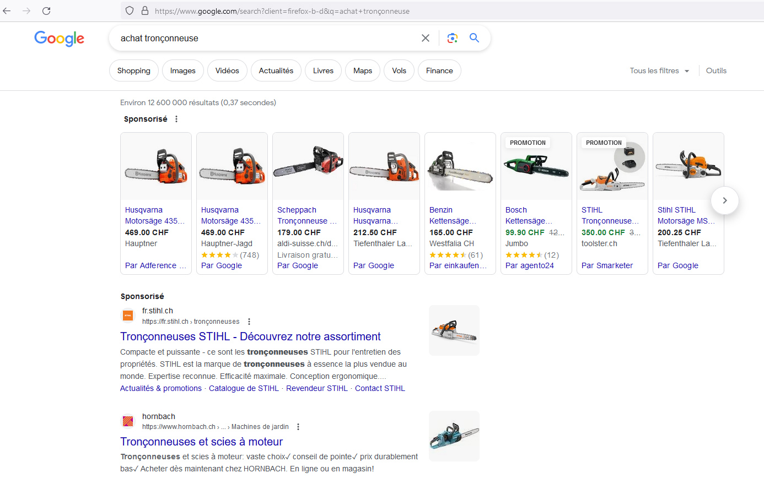Click the (748) star rating
The image size is (764, 489).
click(x=230, y=255)
